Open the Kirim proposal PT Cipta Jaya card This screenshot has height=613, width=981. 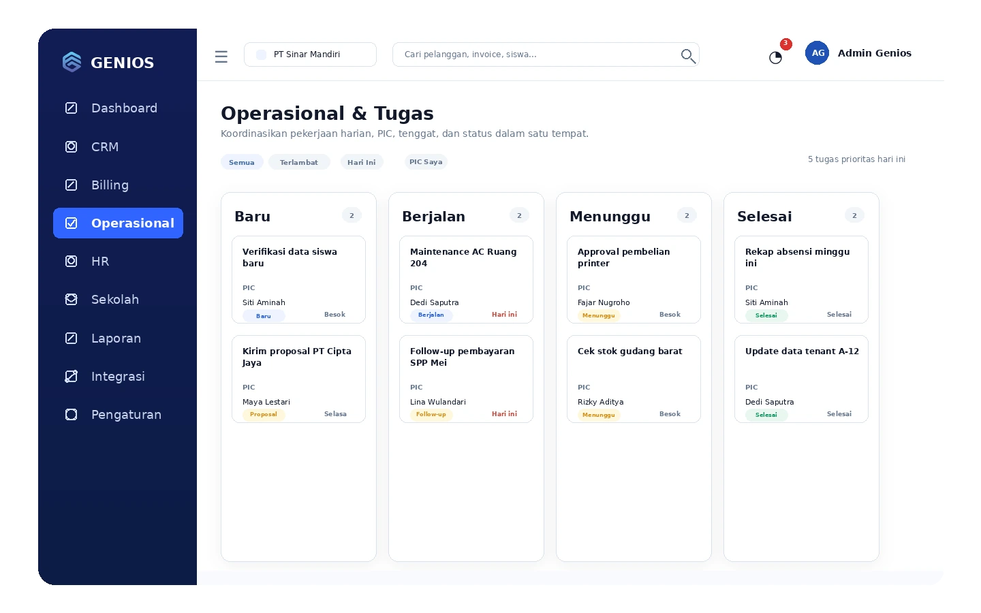click(x=298, y=379)
